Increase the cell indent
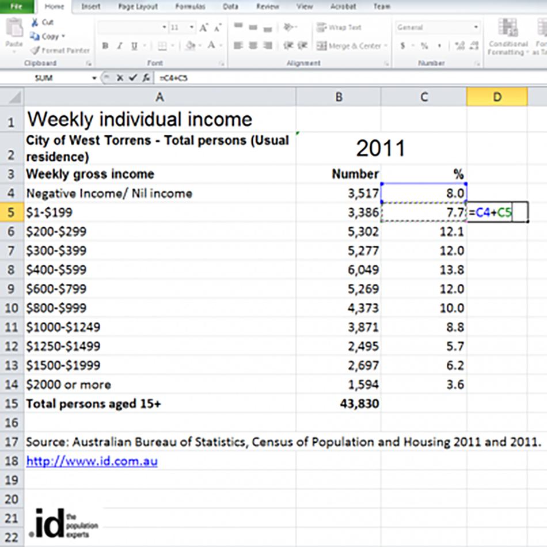The image size is (547, 547). [x=302, y=45]
